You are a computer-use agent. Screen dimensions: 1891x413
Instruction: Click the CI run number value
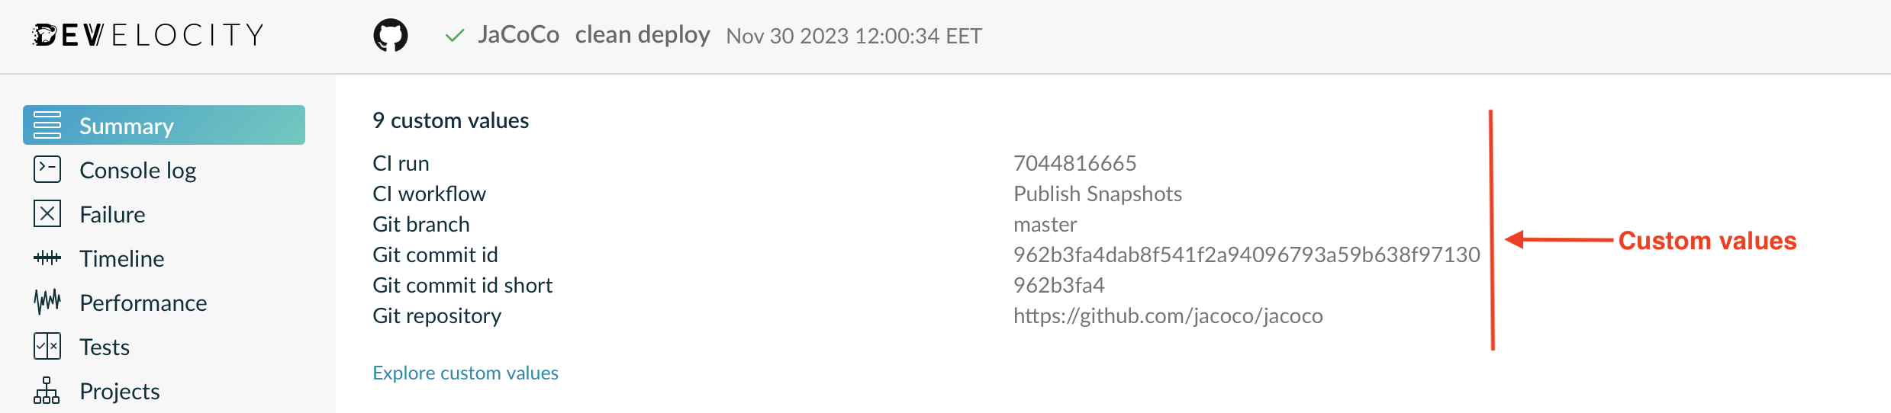click(x=1074, y=163)
